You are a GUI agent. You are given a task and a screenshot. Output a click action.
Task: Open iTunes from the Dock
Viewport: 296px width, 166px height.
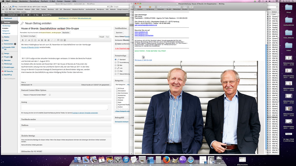click(126, 160)
